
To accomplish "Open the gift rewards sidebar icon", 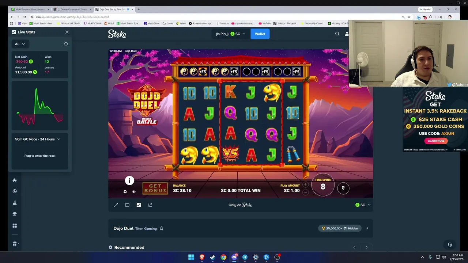I will click(15, 244).
